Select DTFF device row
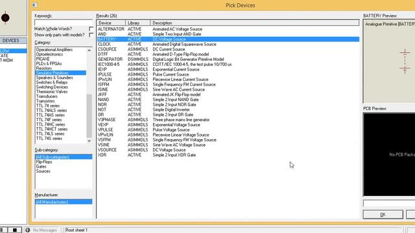 point(228,54)
